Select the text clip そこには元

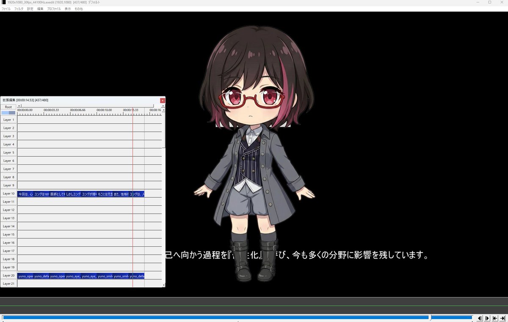point(105,194)
